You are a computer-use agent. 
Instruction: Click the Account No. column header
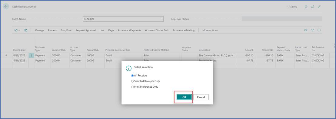click(93, 50)
